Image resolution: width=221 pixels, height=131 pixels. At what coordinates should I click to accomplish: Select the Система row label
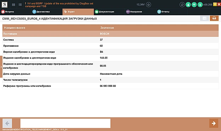pyautogui.click(x=8, y=40)
